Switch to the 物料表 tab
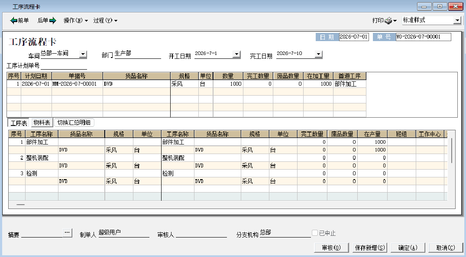Screen dimensions: 466x257 click(42, 122)
